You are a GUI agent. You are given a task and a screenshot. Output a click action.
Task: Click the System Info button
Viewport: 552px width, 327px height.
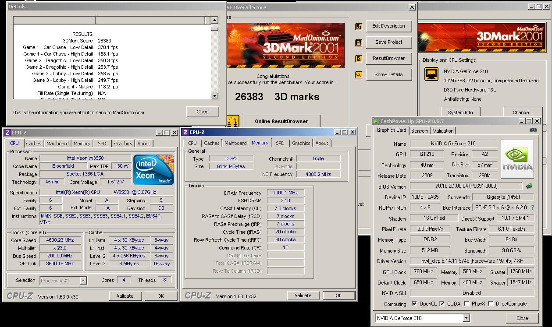[460, 113]
